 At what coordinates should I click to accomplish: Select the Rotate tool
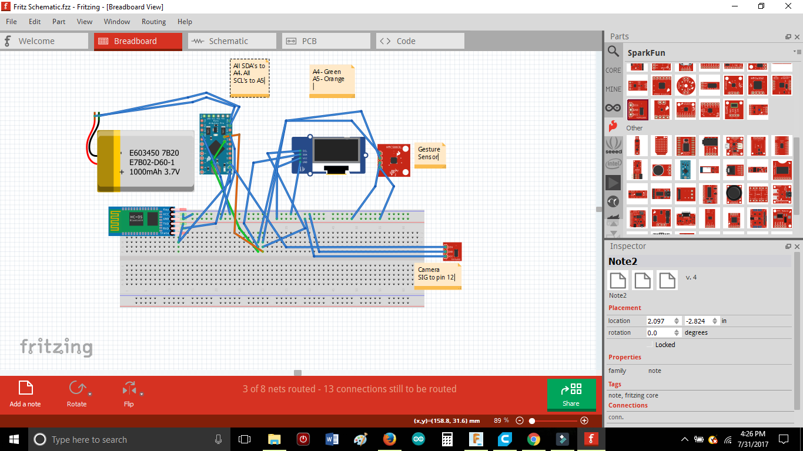pyautogui.click(x=78, y=393)
